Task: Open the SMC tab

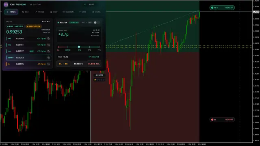Action: tap(82, 12)
